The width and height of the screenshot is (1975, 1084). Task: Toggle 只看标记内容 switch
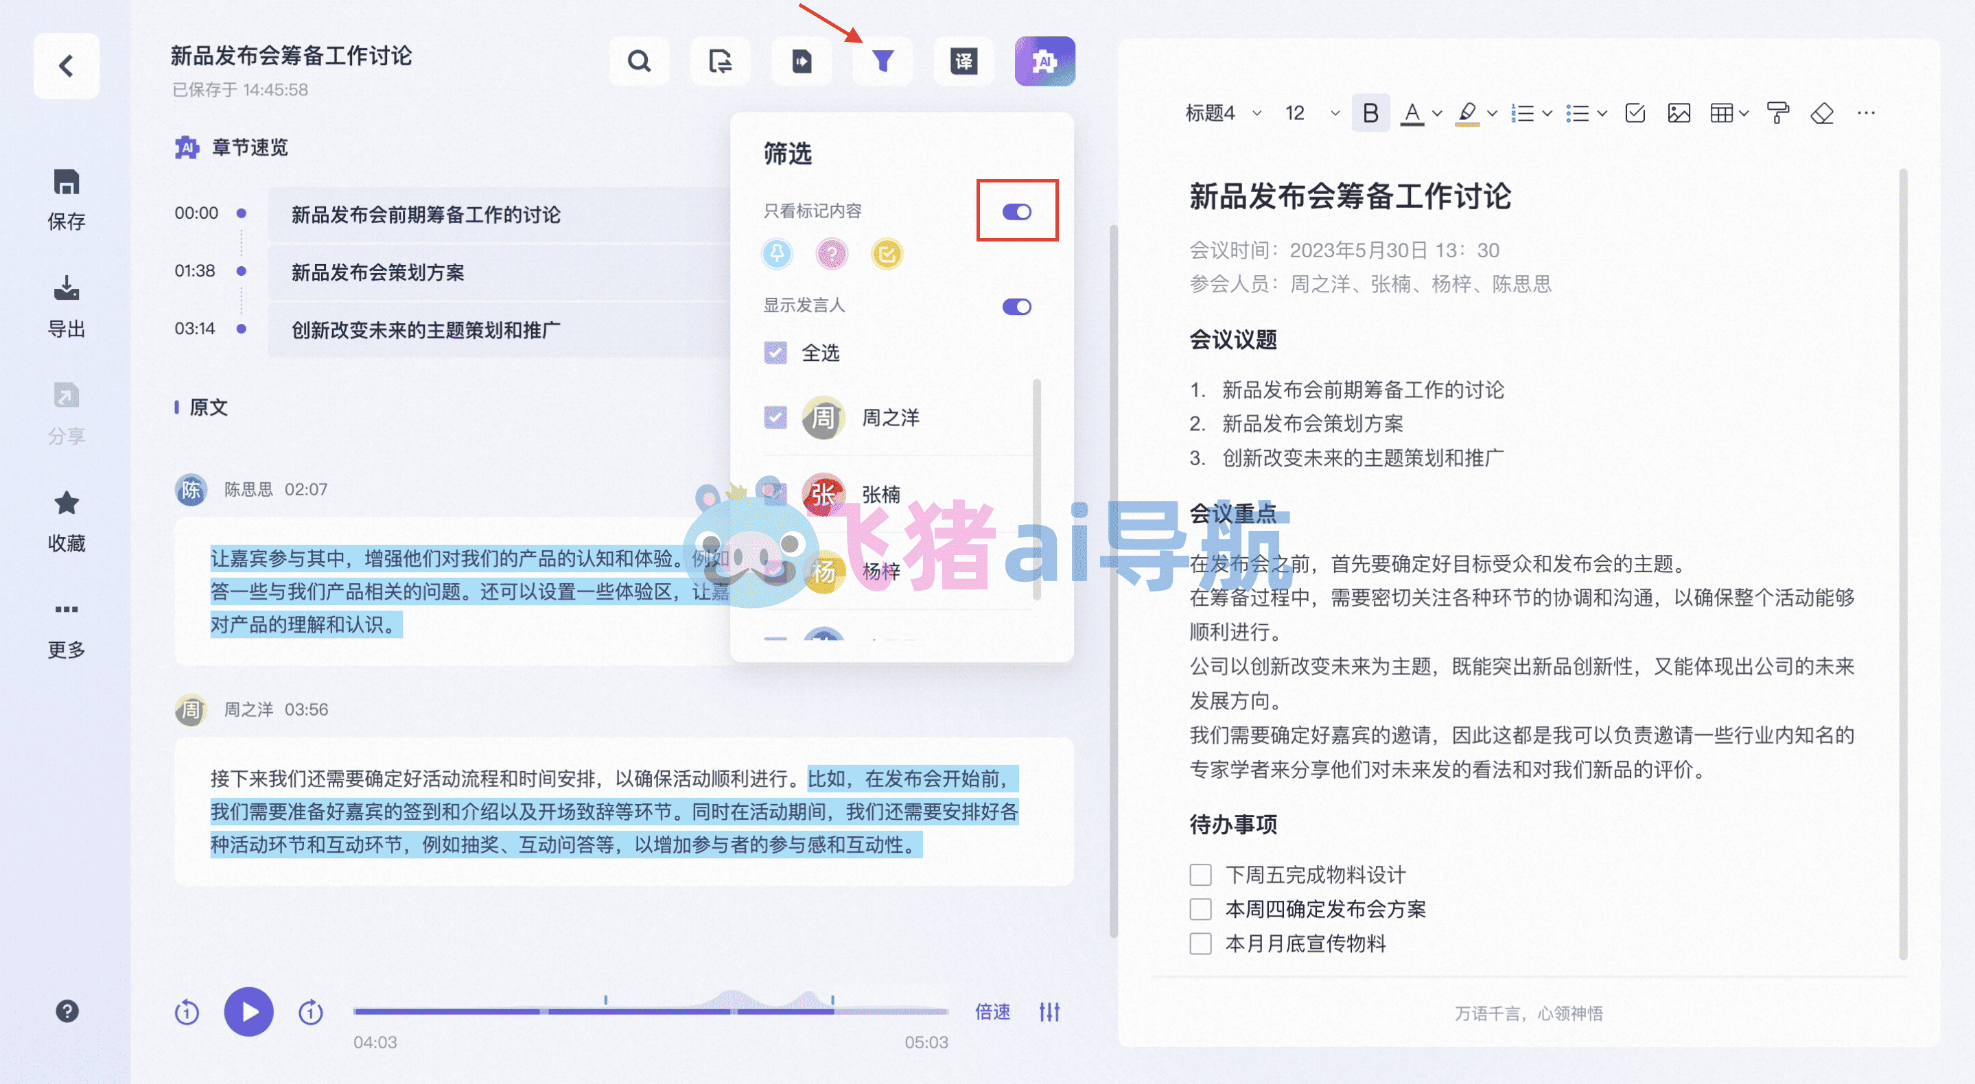pos(1016,211)
